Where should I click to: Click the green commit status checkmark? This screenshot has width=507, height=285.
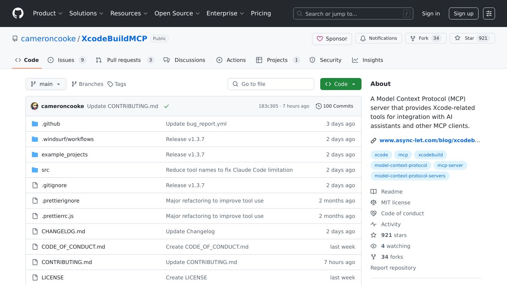(x=166, y=106)
